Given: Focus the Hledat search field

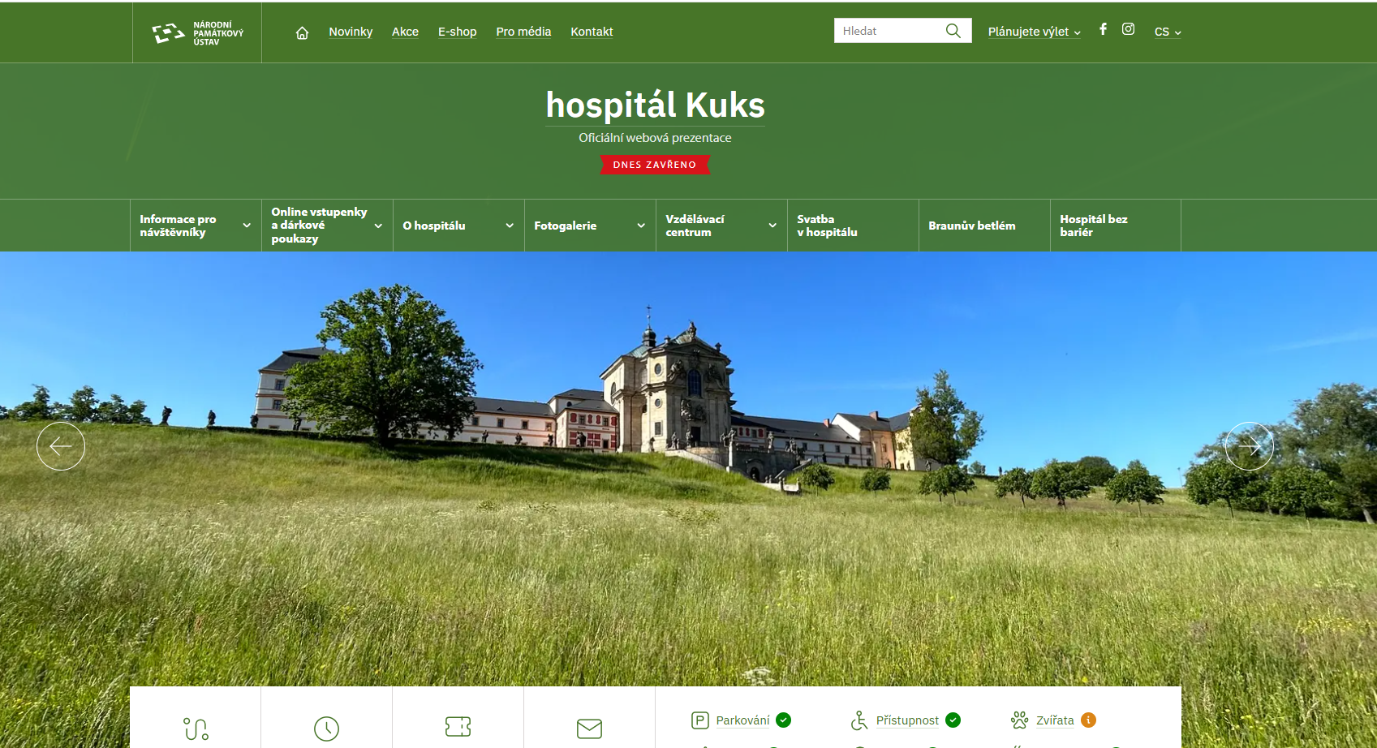Looking at the screenshot, I should [x=889, y=31].
